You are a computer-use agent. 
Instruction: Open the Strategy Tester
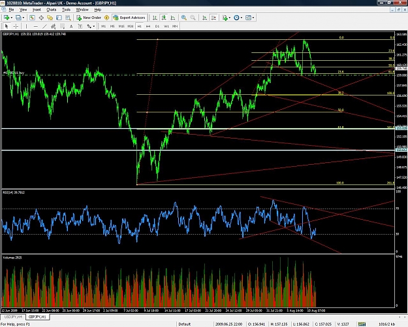[68, 18]
